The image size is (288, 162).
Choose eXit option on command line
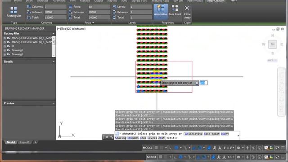coord(162,138)
